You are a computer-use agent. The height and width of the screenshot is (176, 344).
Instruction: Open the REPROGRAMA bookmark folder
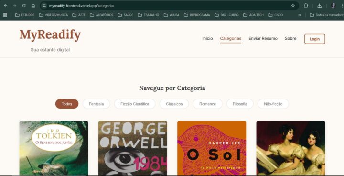[197, 15]
